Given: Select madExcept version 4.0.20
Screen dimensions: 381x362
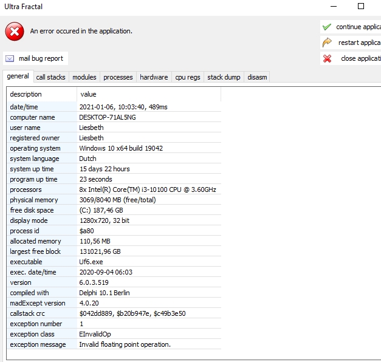Looking at the screenshot, I should (89, 303).
